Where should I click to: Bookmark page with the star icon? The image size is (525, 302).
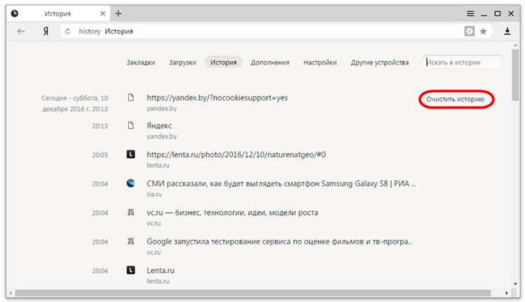coord(483,31)
